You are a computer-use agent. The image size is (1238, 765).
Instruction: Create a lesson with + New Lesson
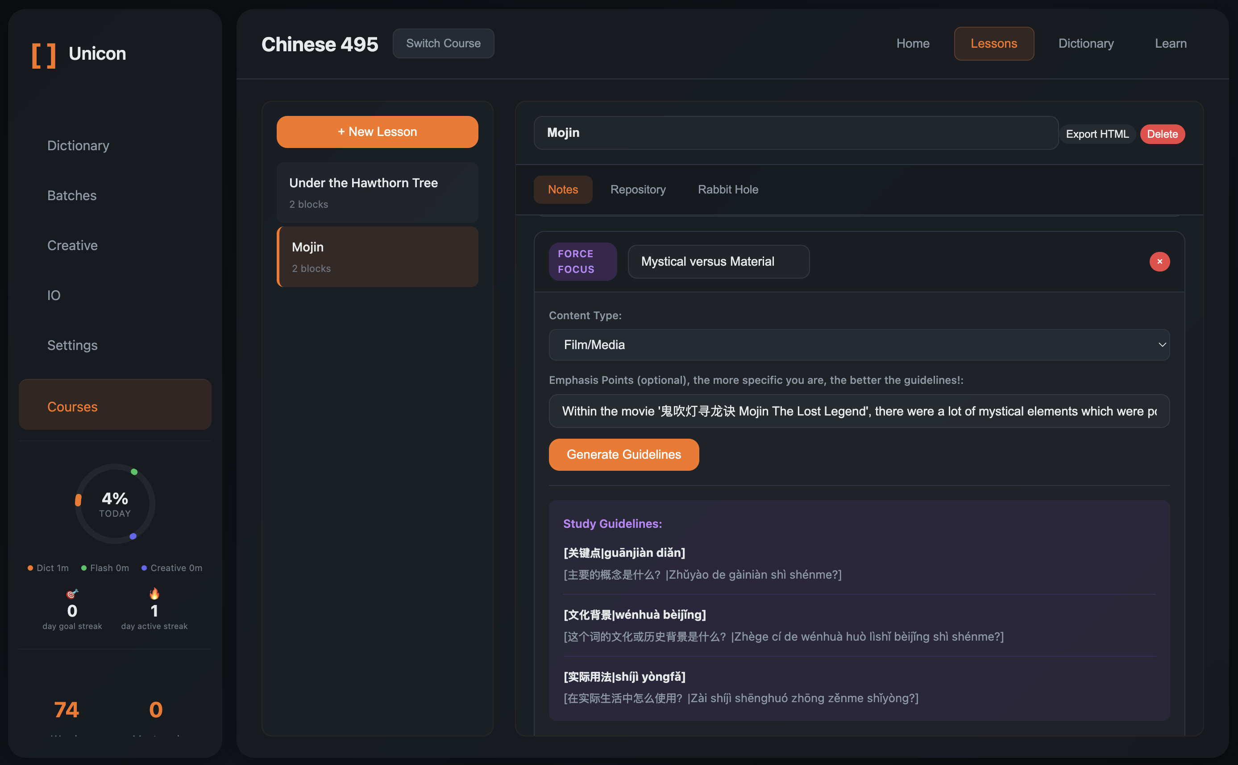tap(377, 132)
